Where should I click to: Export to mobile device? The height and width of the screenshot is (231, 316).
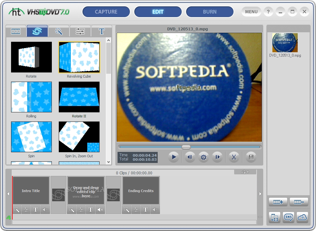click(275, 217)
